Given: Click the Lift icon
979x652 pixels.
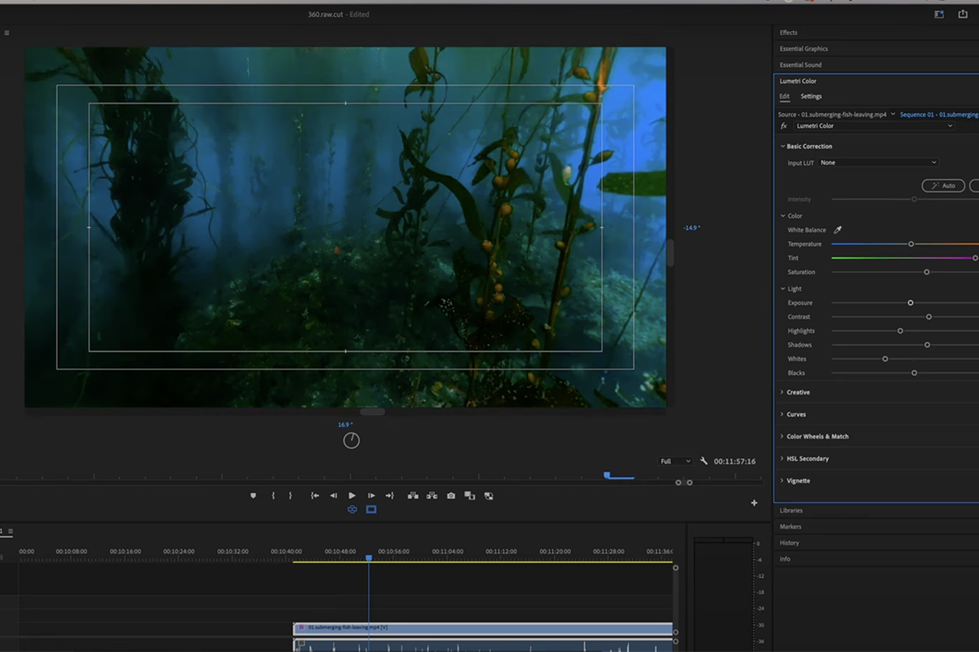Looking at the screenshot, I should pyautogui.click(x=413, y=496).
